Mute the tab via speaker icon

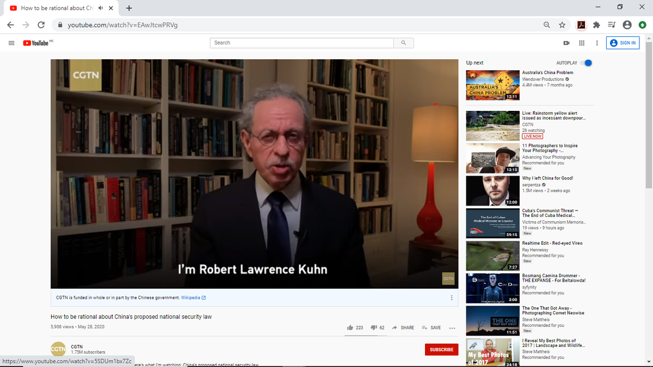point(101,8)
